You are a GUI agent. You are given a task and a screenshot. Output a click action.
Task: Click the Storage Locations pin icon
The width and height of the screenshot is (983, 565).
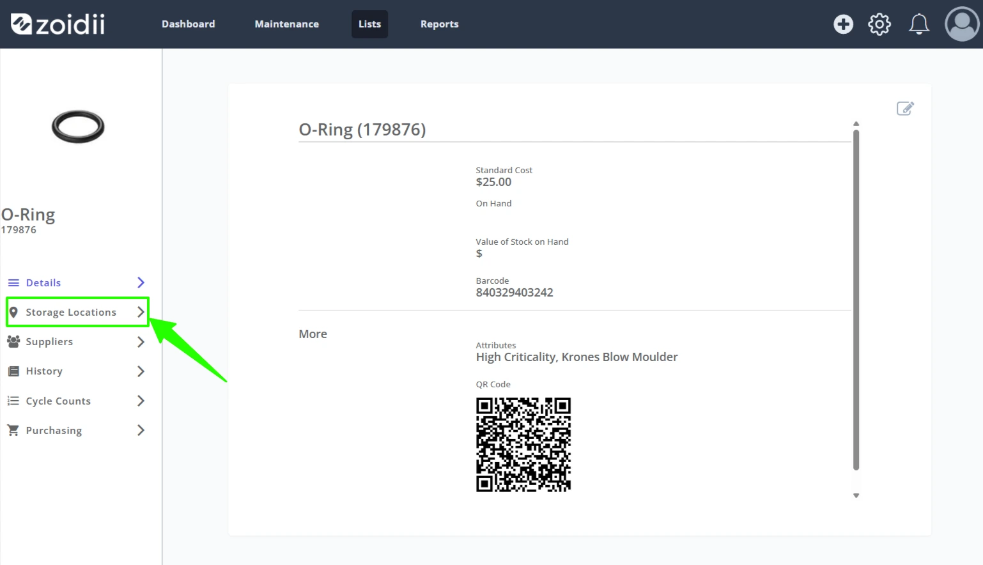tap(13, 312)
